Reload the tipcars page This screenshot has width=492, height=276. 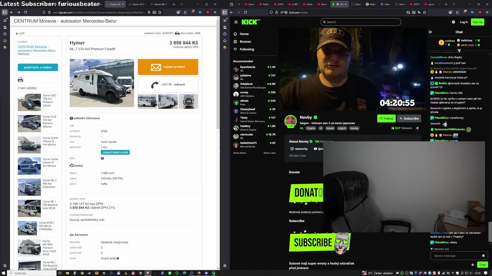point(25,12)
